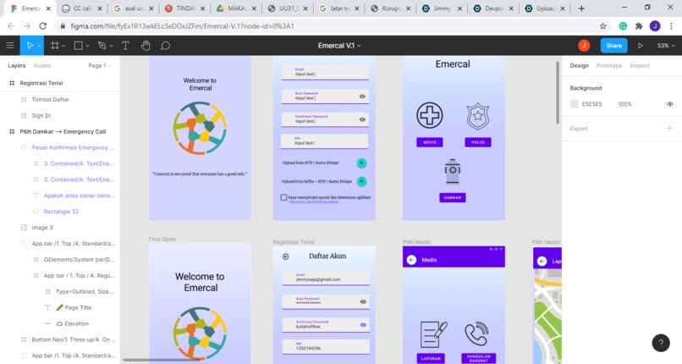
Task: Add an export setting with plus
Action: (670, 129)
